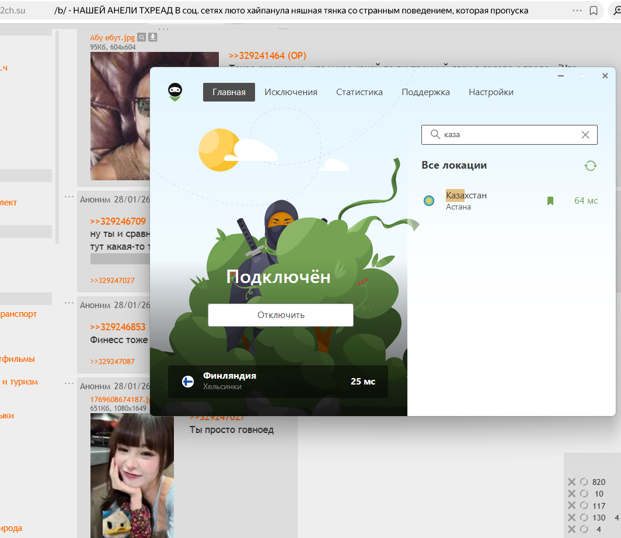Refresh the watched thread with 820 posts
The height and width of the screenshot is (538, 621).
[x=584, y=482]
